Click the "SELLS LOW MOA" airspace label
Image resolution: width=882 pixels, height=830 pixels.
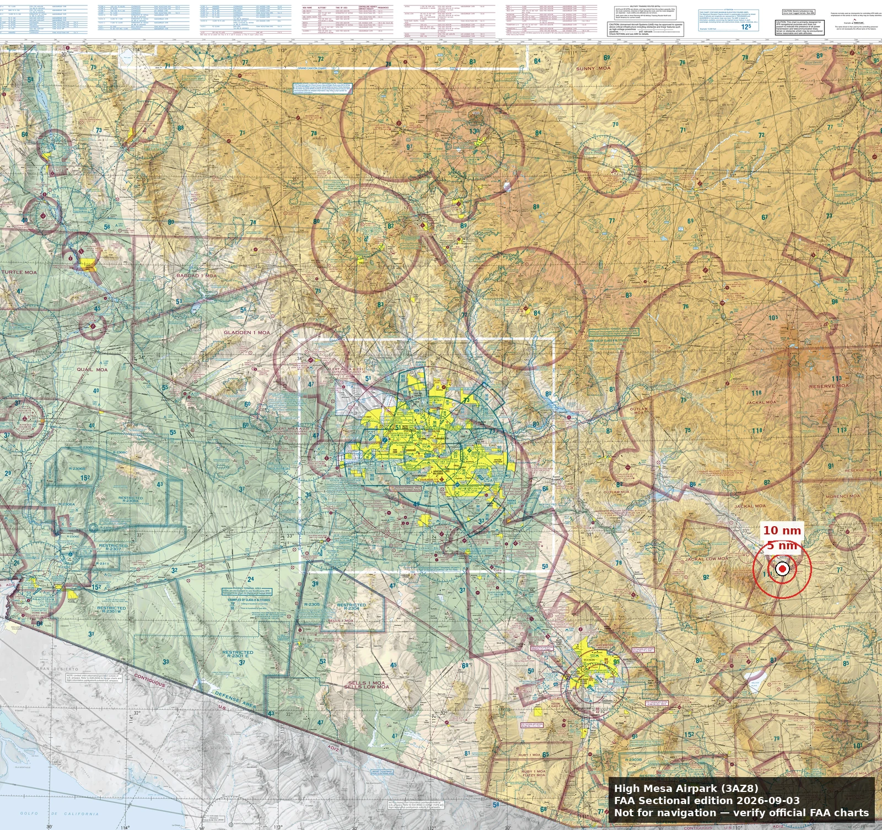[367, 687]
